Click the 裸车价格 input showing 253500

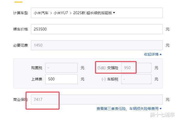97,29
